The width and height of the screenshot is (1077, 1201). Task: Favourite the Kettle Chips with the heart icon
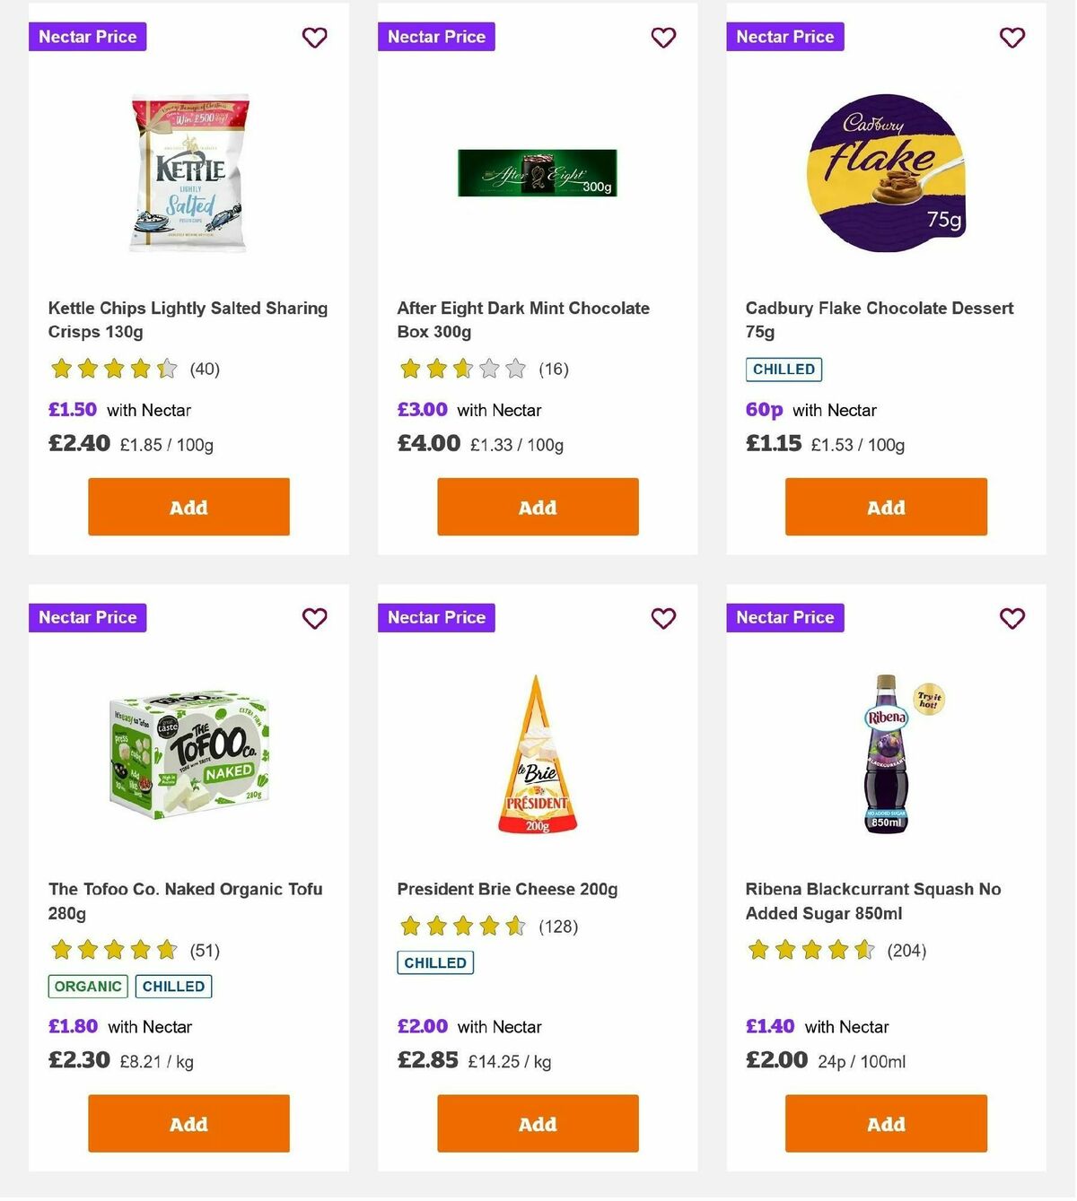coord(314,38)
